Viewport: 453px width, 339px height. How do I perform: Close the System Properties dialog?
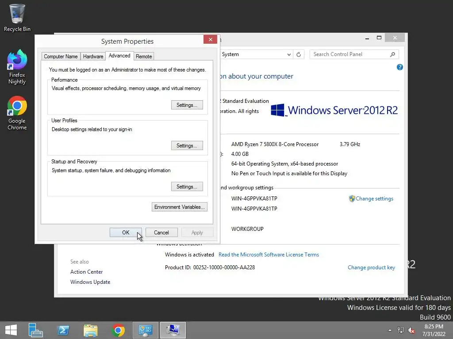point(210,39)
